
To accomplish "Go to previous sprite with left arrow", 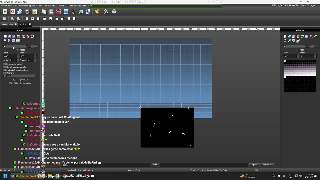I will pyautogui.click(x=4, y=46).
